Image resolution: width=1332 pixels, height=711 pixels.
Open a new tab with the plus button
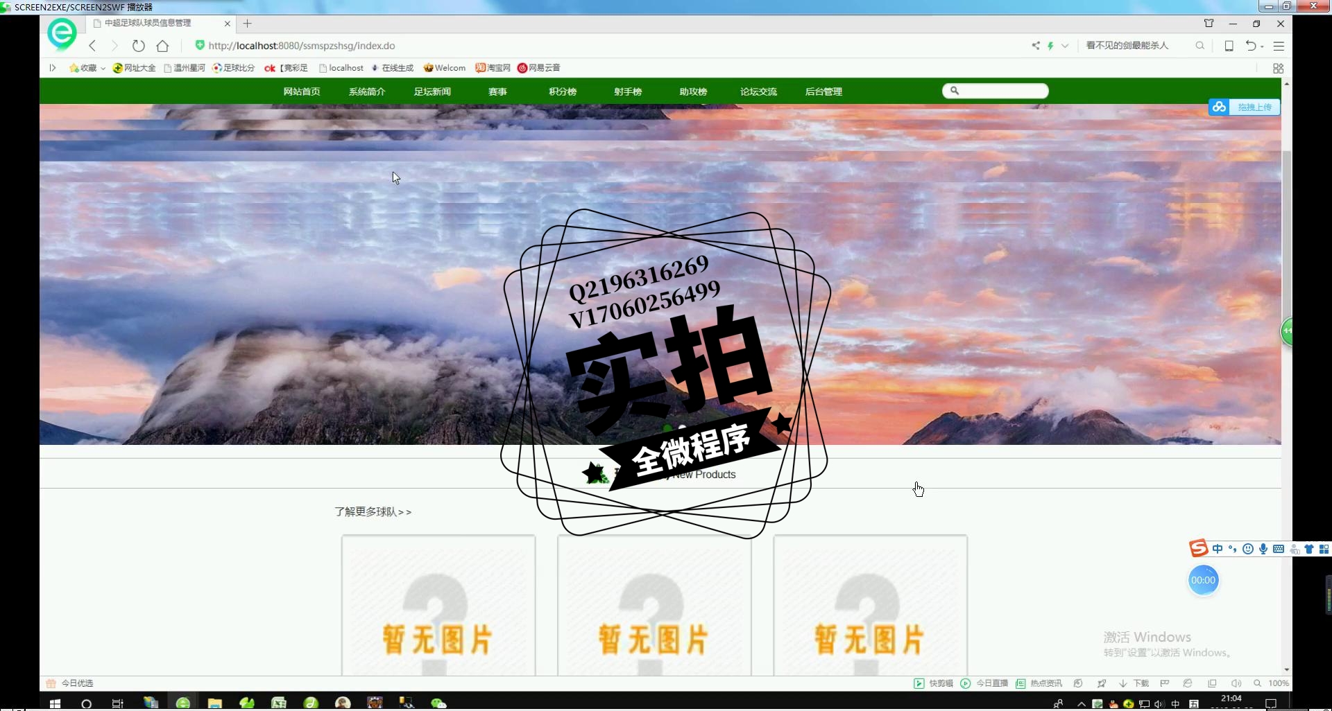click(x=247, y=24)
